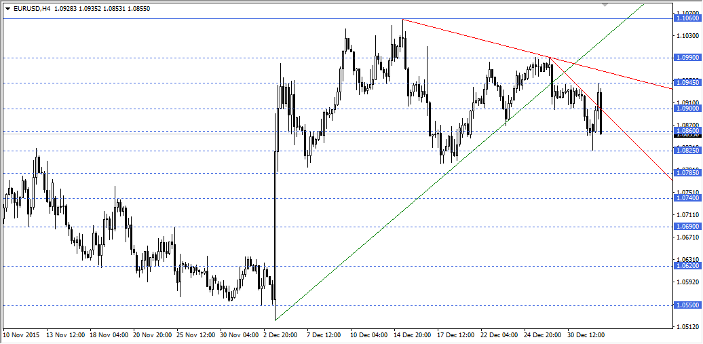Click the 1.07110 price scale value
Image resolution: width=703 pixels, height=344 pixels.
pos(689,215)
